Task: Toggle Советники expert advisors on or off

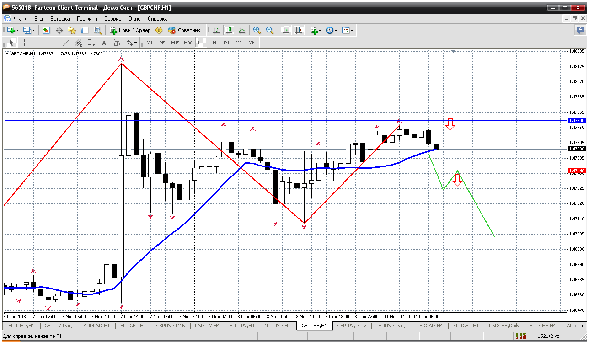Action: coord(185,30)
